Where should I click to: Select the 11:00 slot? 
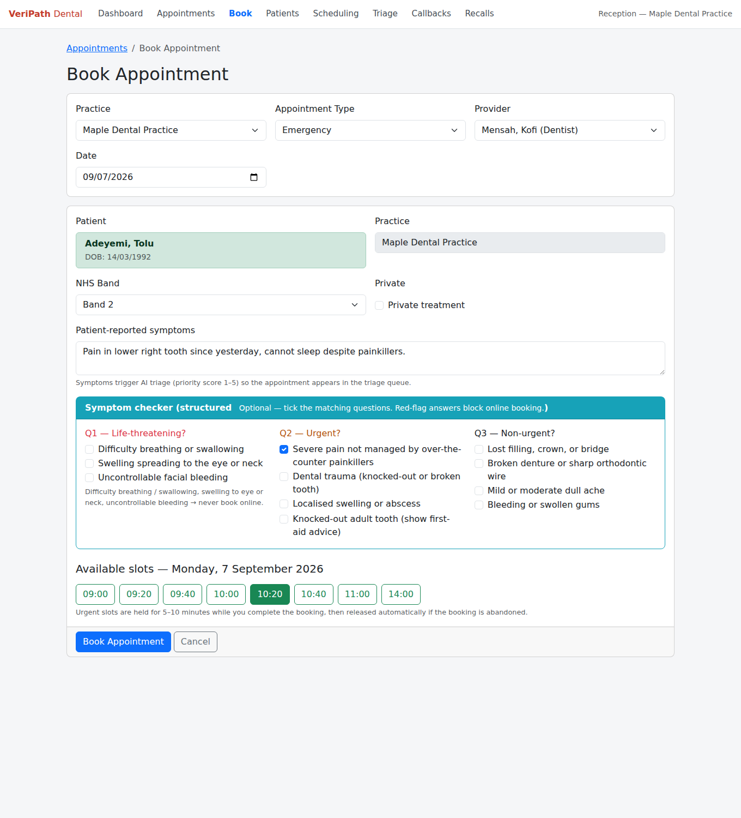[x=357, y=594]
